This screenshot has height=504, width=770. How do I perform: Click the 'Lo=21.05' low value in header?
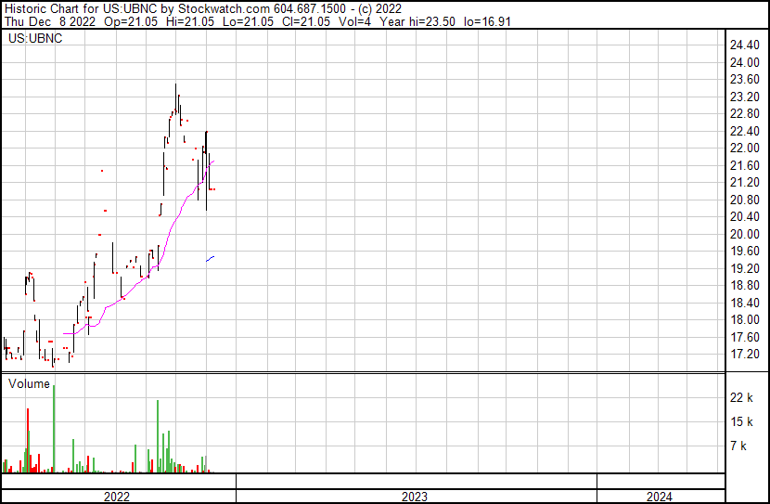point(248,21)
